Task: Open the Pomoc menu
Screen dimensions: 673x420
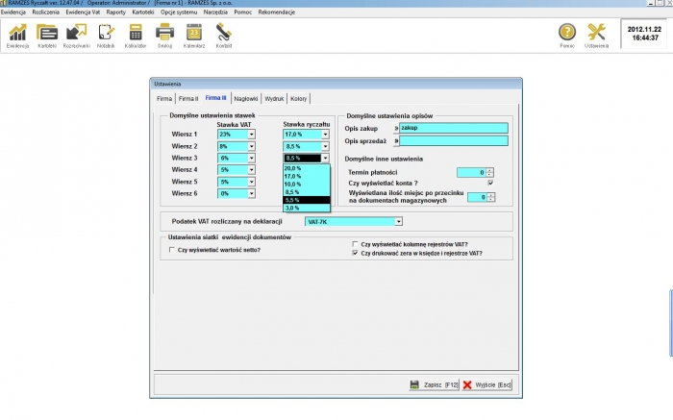Action: 243,12
